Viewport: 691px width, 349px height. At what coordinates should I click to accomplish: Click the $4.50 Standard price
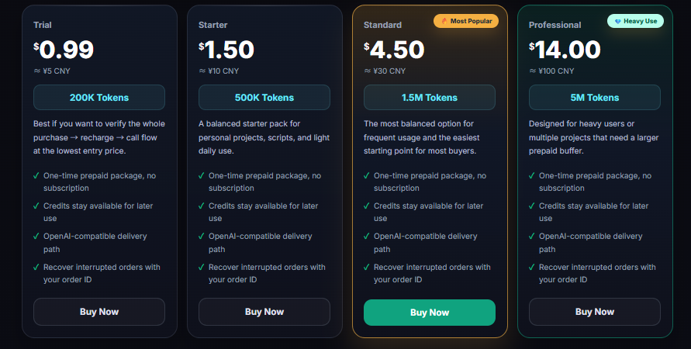click(394, 50)
